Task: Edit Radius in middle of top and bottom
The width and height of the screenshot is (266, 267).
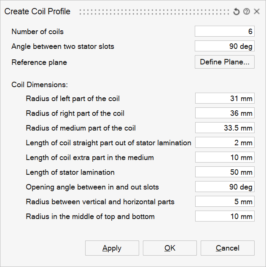Action: click(224, 216)
